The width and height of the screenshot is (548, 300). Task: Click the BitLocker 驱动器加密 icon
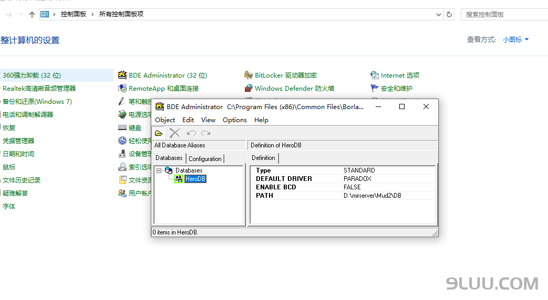tap(248, 75)
